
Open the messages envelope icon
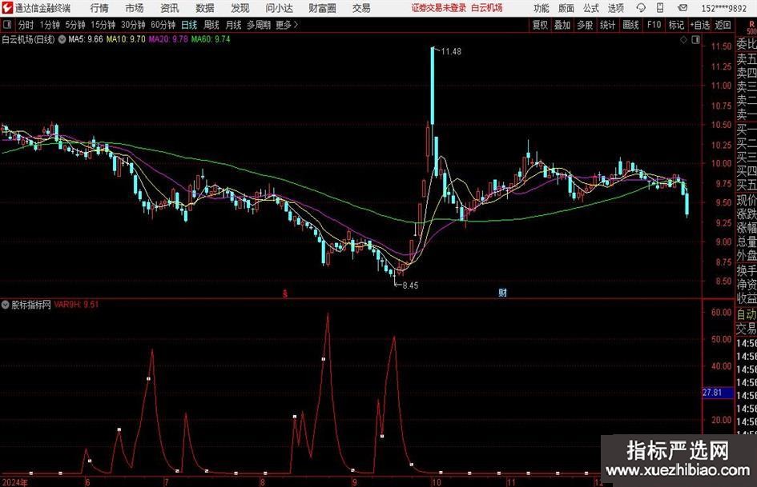click(683, 8)
